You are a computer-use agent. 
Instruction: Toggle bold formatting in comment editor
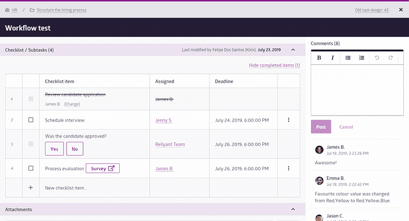[x=319, y=58]
